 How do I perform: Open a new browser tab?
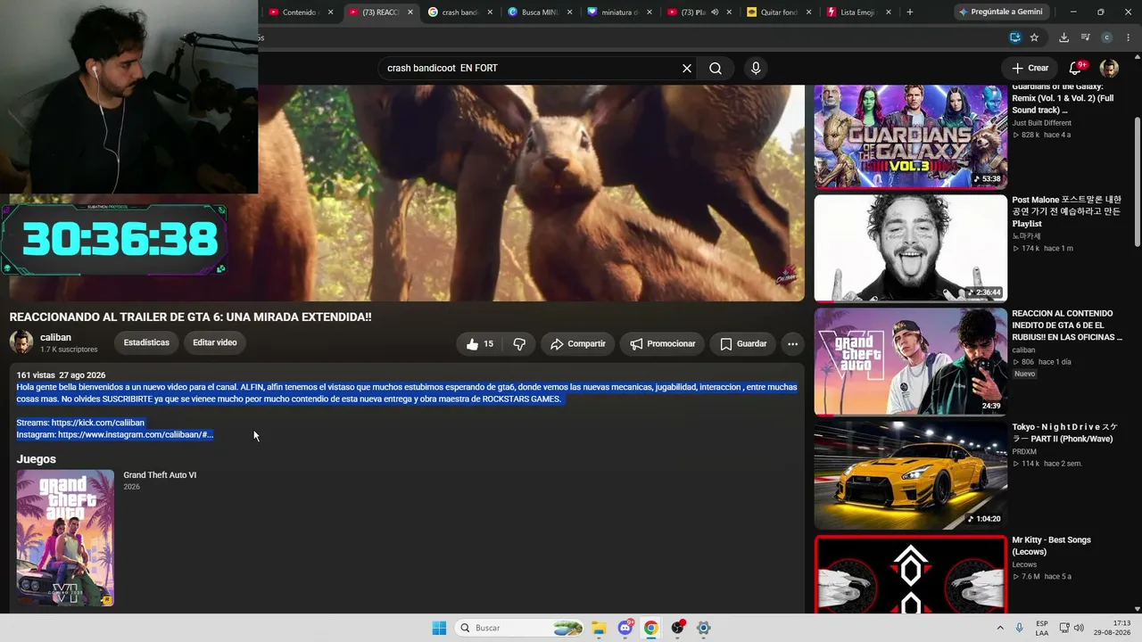(x=910, y=12)
